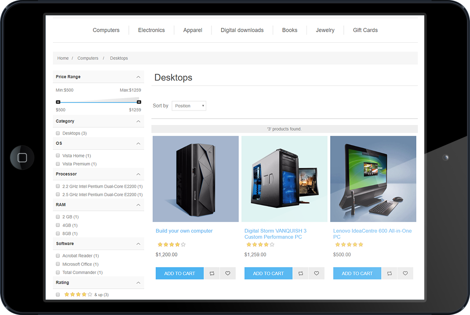
Task: Click the Desktops page heading
Action: click(x=173, y=77)
